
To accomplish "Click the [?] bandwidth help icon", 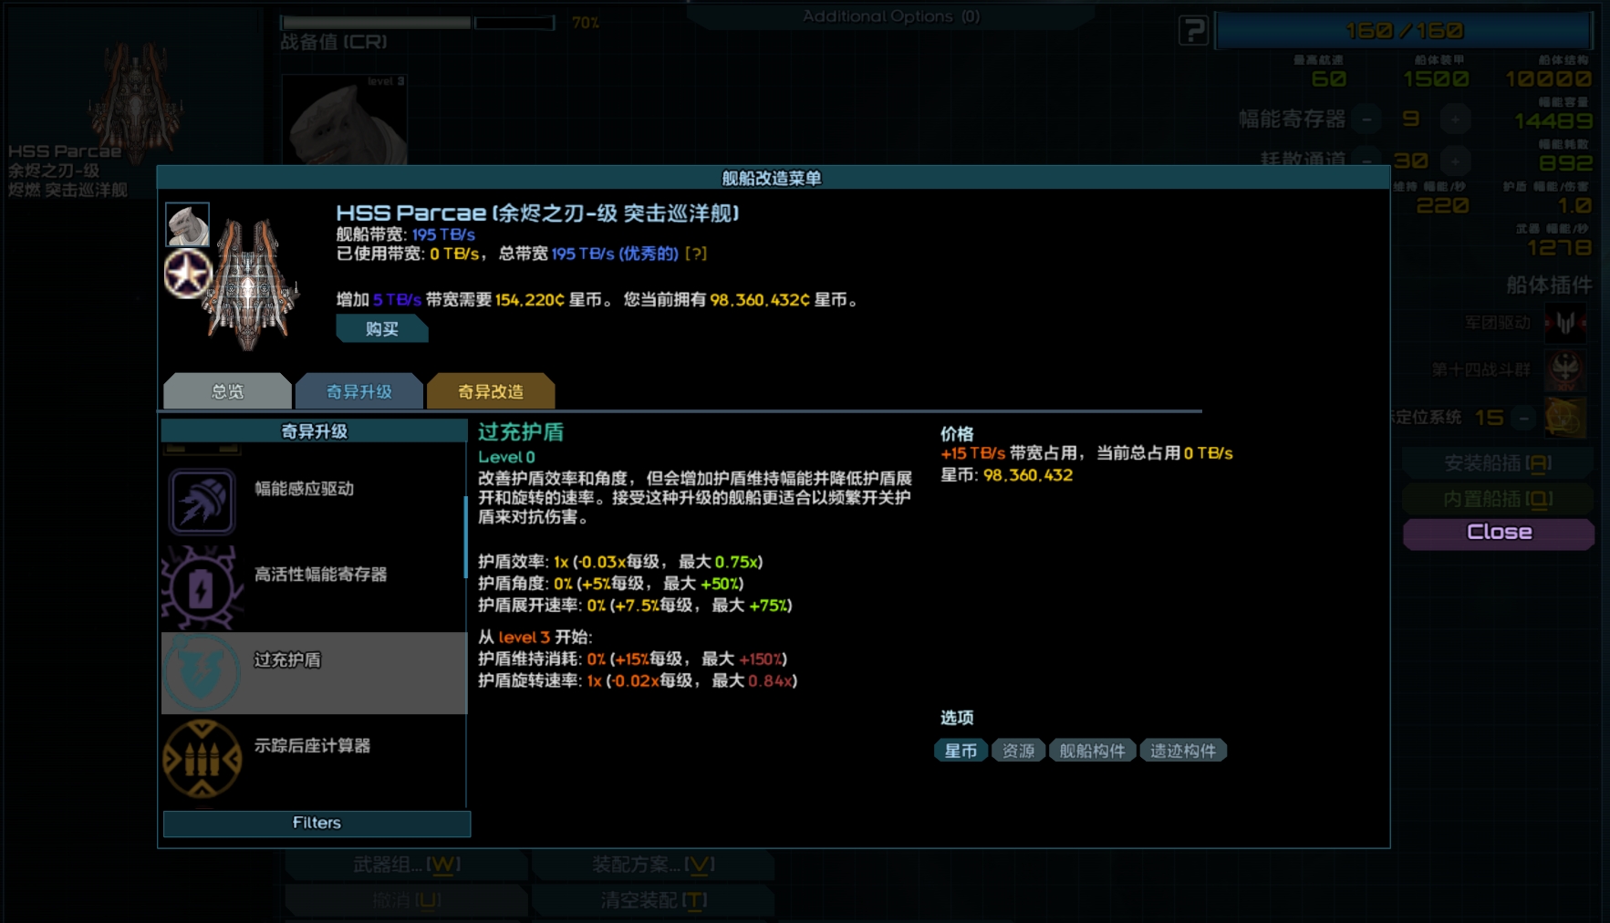I will (x=697, y=254).
